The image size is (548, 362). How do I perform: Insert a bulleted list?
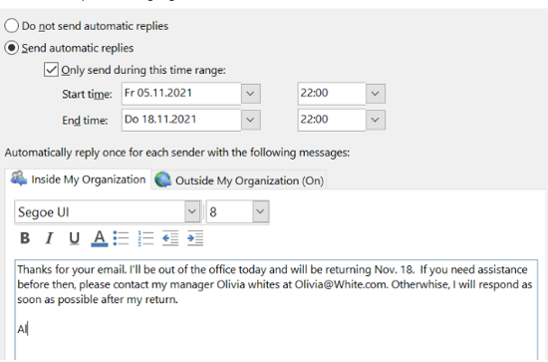click(121, 238)
